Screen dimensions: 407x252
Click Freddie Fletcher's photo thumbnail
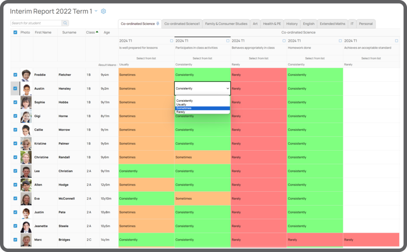(x=26, y=75)
